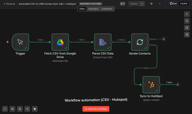192x114 pixels.
Task: Select the "Fetch CSV from Google Drive" label
Action: tap(60, 55)
